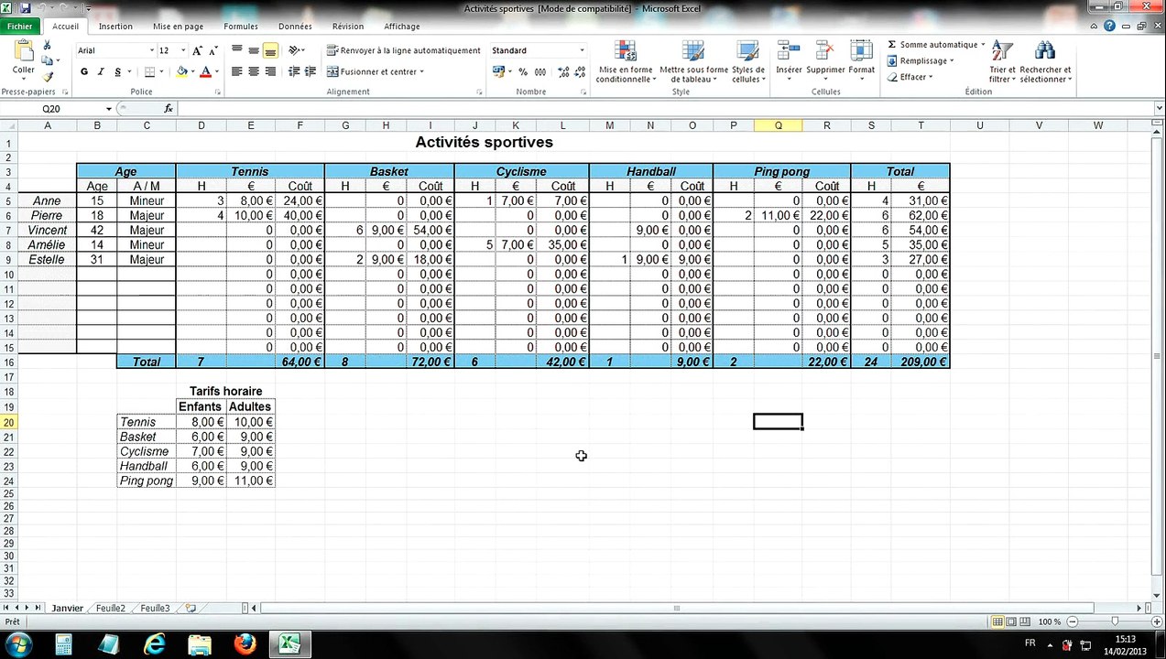This screenshot has width=1166, height=659.
Task: Click the text orientation icon
Action: [294, 50]
